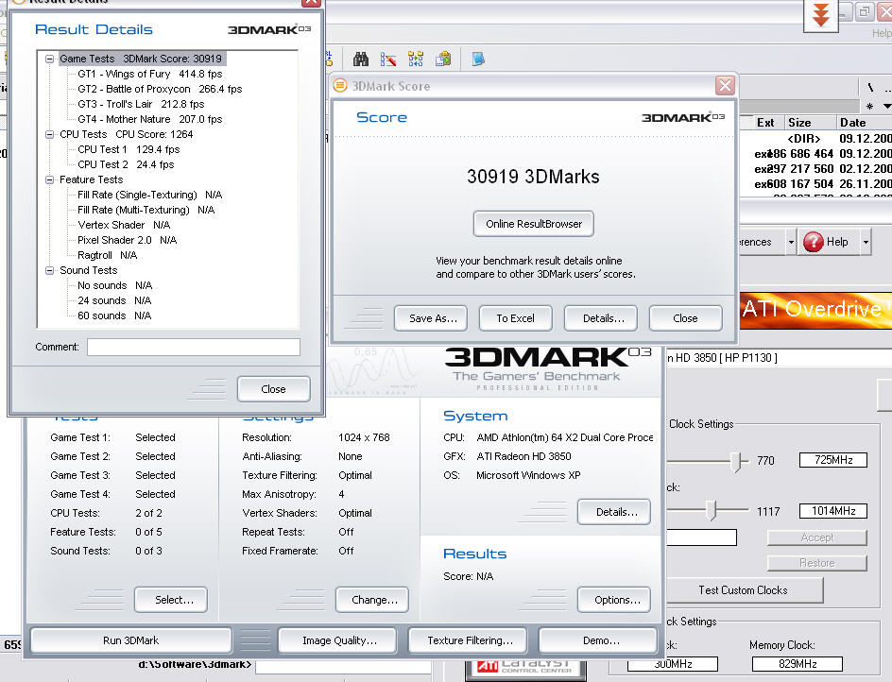Image resolution: width=892 pixels, height=682 pixels.
Task: Click the synchronize directories folder icon
Action: tap(416, 59)
